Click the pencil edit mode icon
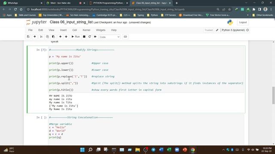 (x=217, y=30)
